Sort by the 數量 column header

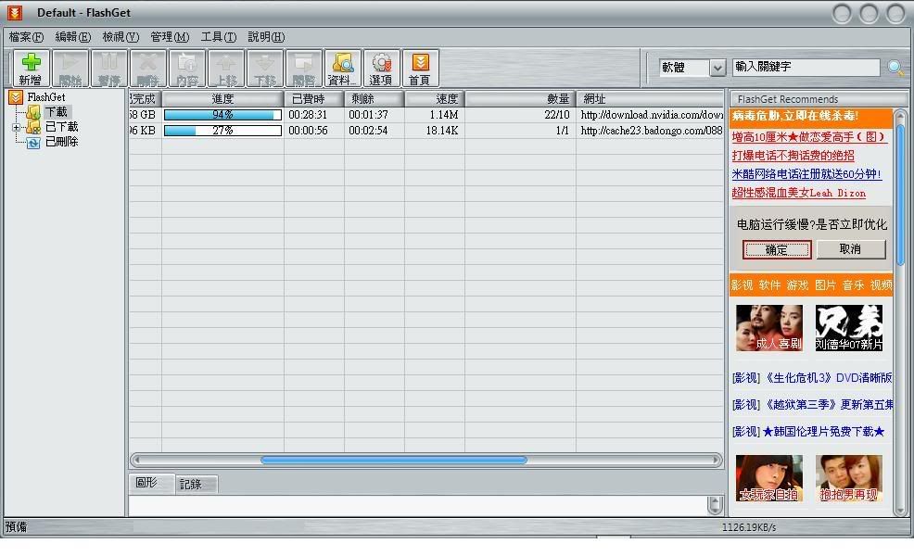click(x=521, y=99)
